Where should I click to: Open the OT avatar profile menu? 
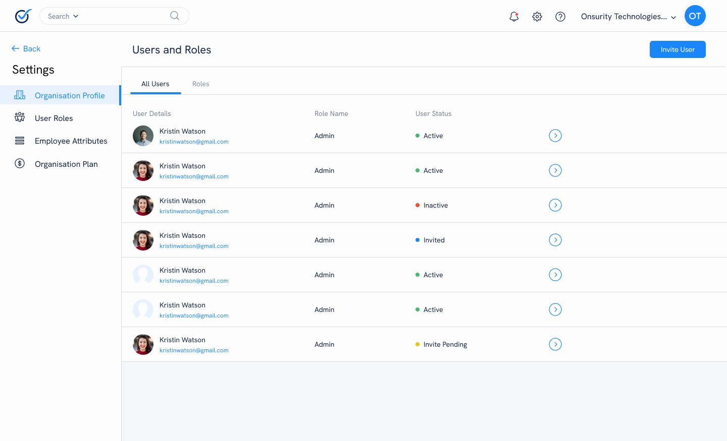[x=695, y=16]
